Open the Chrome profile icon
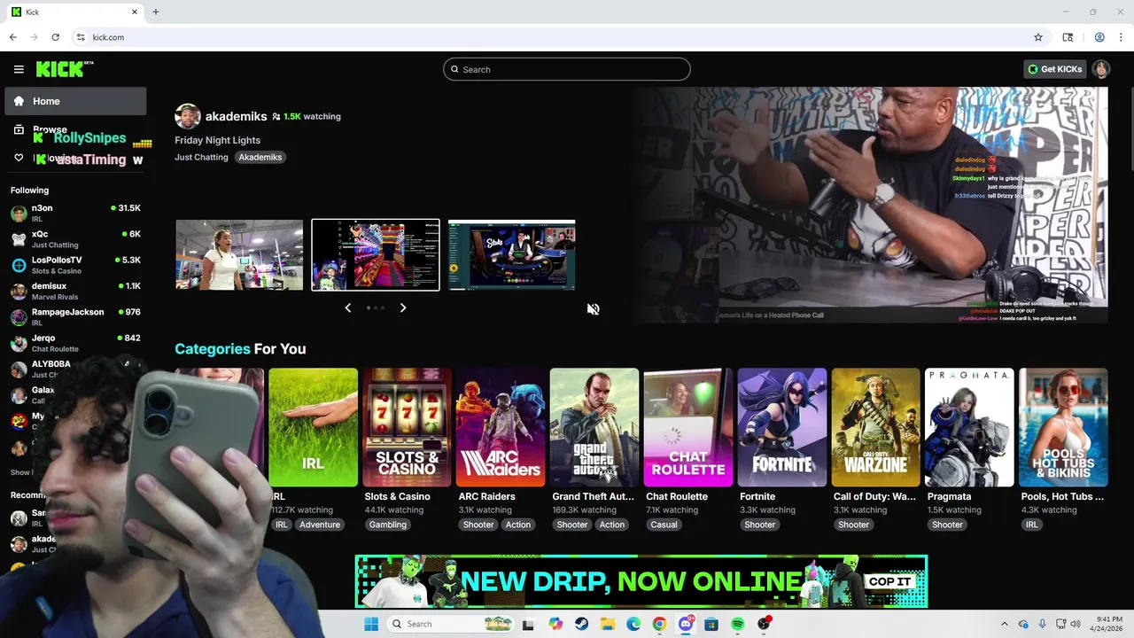 click(1099, 37)
